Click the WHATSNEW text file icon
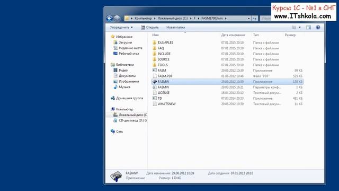The image size is (339, 191). coord(154,104)
